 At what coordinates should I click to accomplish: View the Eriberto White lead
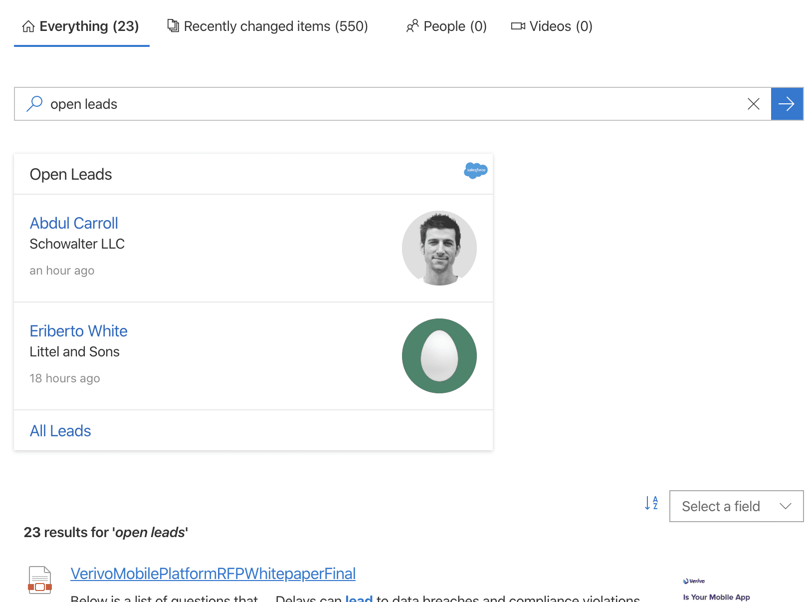tap(78, 330)
